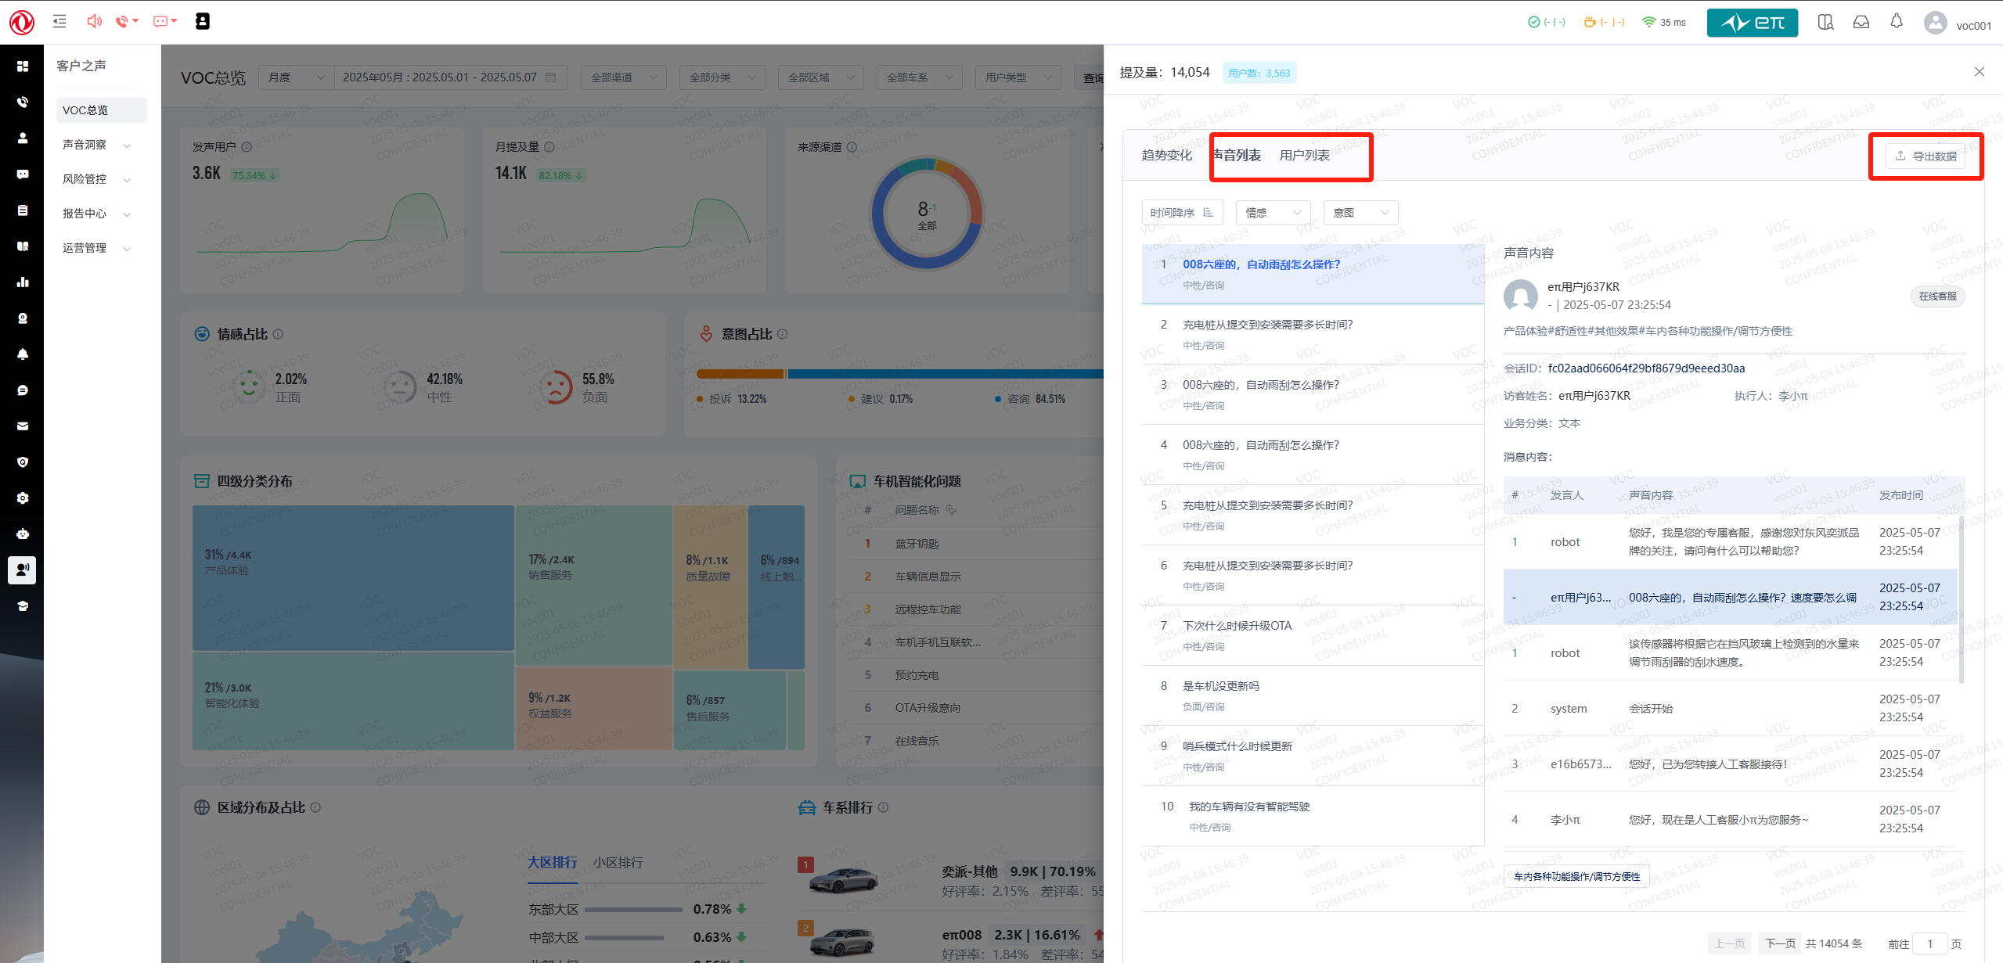
Task: Close the 提及量 detail panel
Action: [x=1979, y=72]
